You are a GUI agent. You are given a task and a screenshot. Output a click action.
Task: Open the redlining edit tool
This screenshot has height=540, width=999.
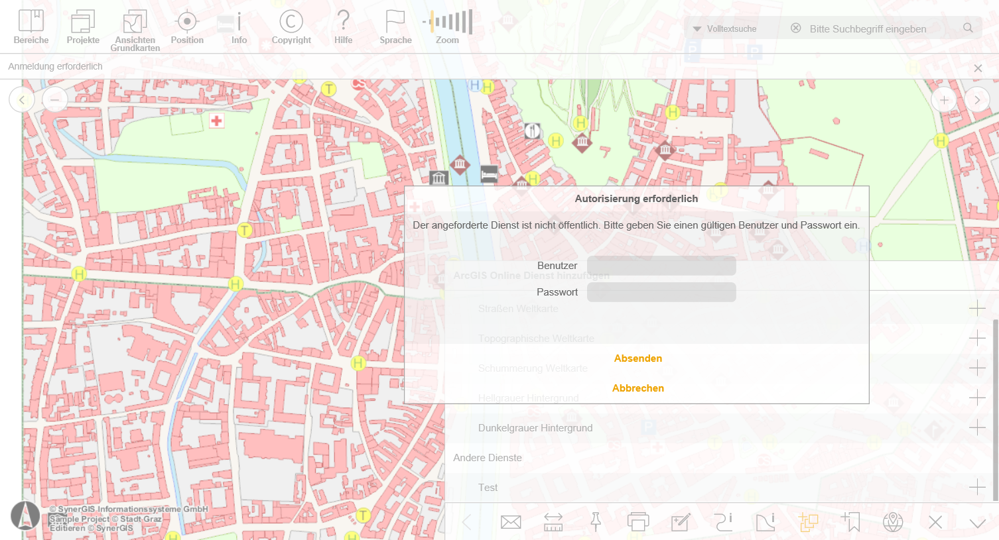pyautogui.click(x=681, y=522)
